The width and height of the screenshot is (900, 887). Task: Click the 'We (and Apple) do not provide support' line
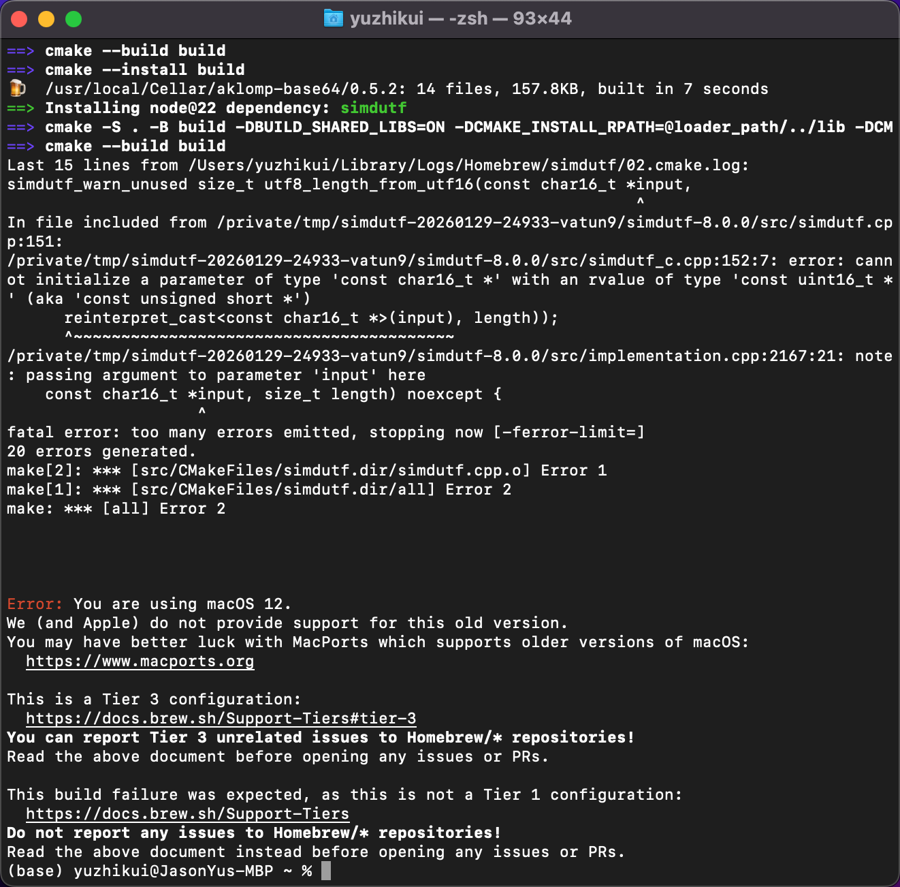pos(288,623)
